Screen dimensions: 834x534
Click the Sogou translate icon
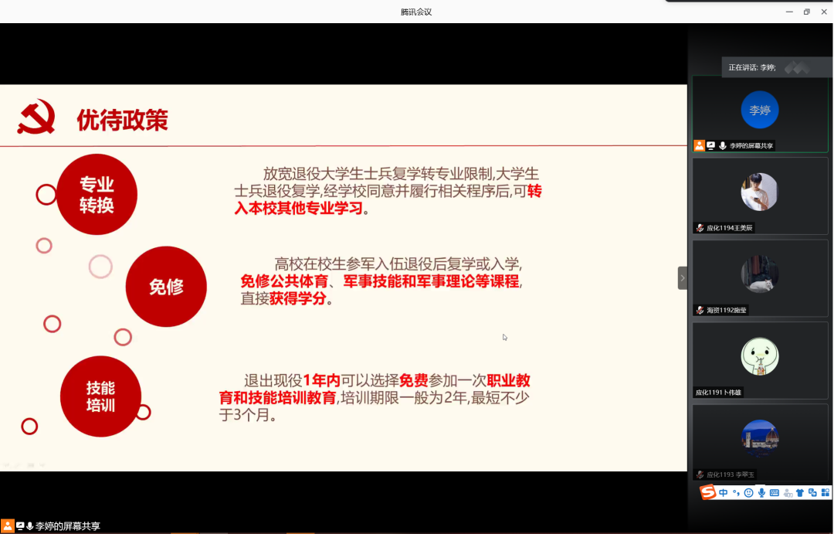[813, 492]
